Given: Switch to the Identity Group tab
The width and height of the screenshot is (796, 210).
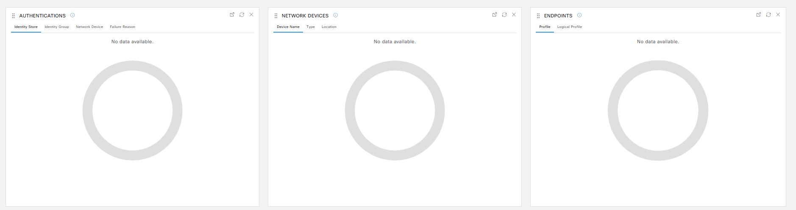Looking at the screenshot, I should [57, 27].
